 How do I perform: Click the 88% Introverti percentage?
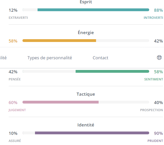coord(158,10)
